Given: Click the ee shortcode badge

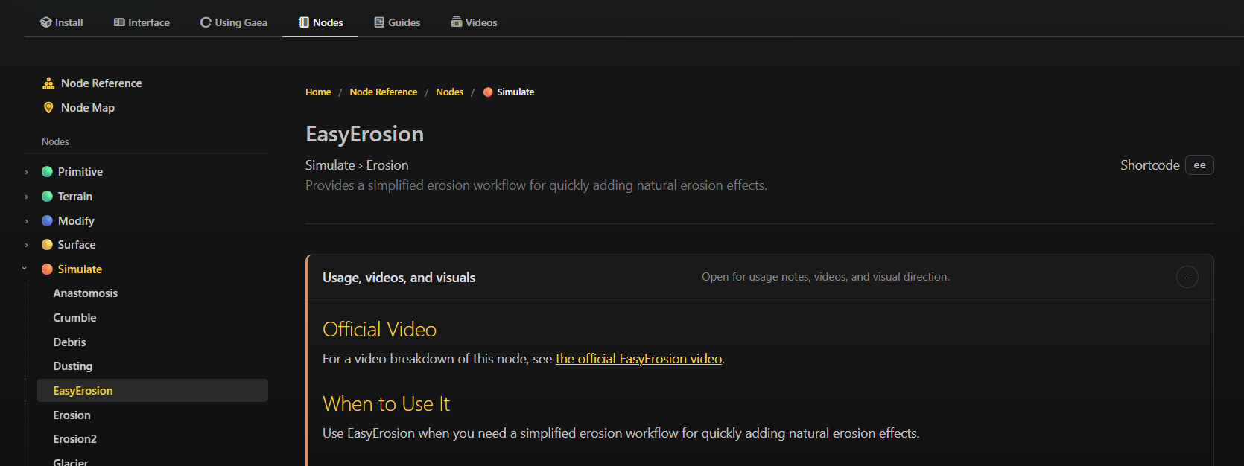Looking at the screenshot, I should click(1199, 165).
